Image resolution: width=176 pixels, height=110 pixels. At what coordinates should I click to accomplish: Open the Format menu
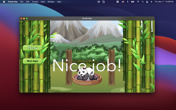point(35,2)
